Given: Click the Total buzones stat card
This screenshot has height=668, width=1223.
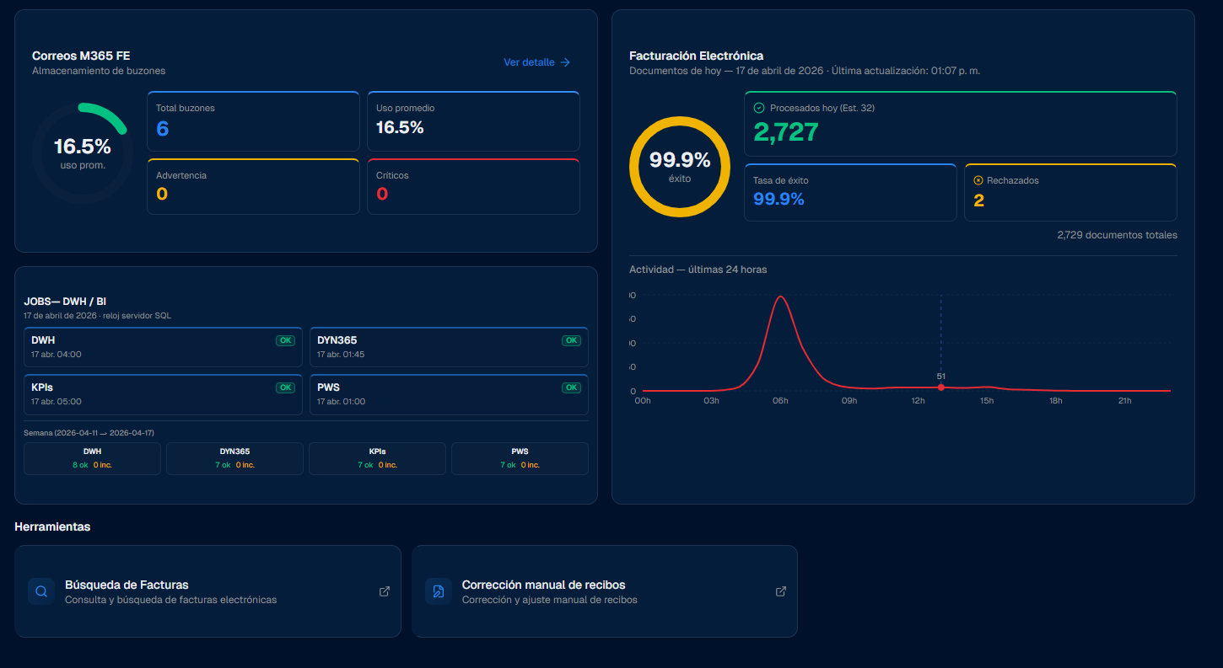Looking at the screenshot, I should click(253, 120).
